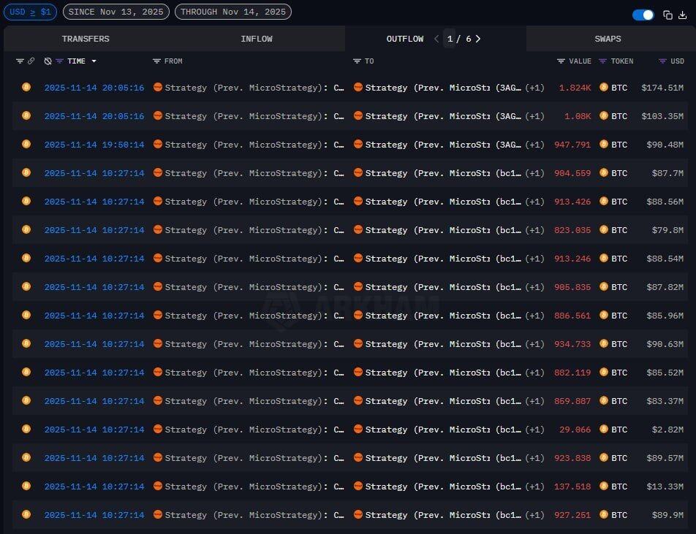The image size is (696, 534).
Task: Toggle the blue switch at top right
Action: tap(643, 15)
